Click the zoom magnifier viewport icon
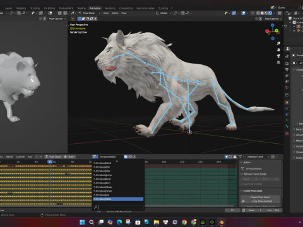 pos(278,44)
